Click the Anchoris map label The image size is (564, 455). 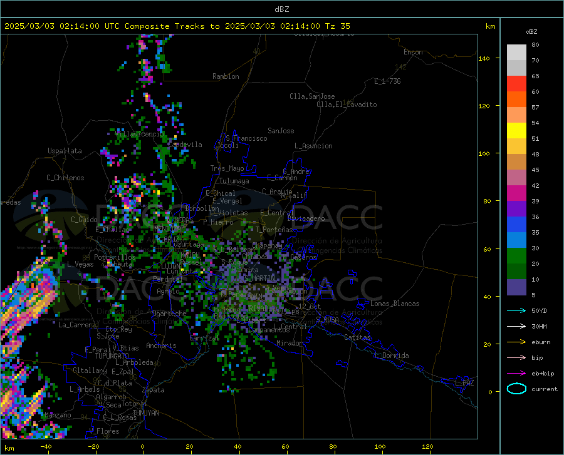(161, 345)
